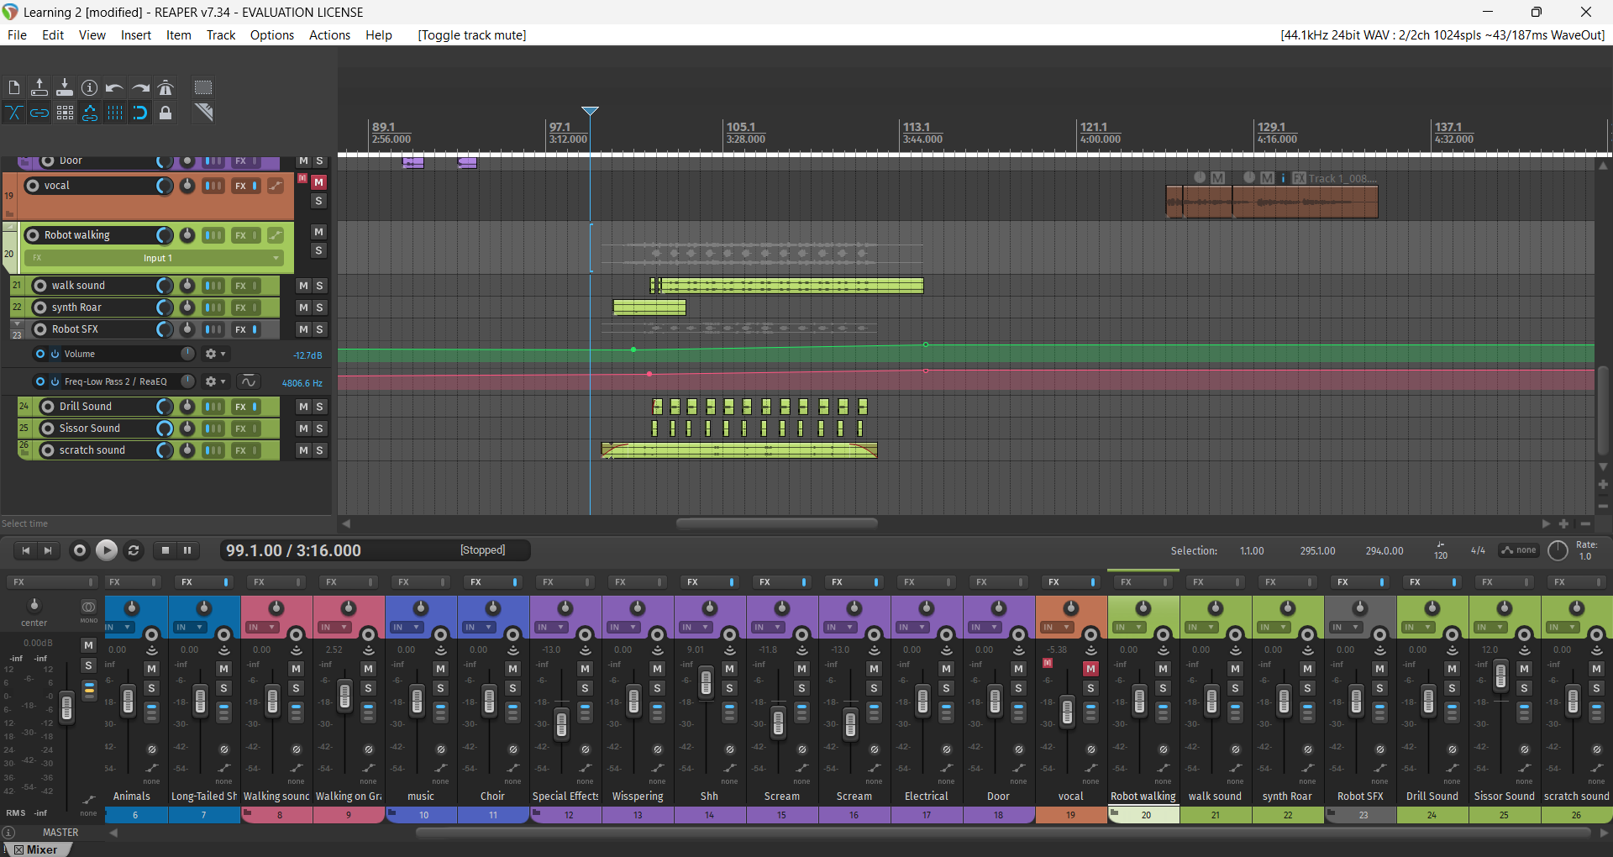Mute the Sissor Sound track
Viewport: 1613px width, 857px height.
pyautogui.click(x=303, y=428)
